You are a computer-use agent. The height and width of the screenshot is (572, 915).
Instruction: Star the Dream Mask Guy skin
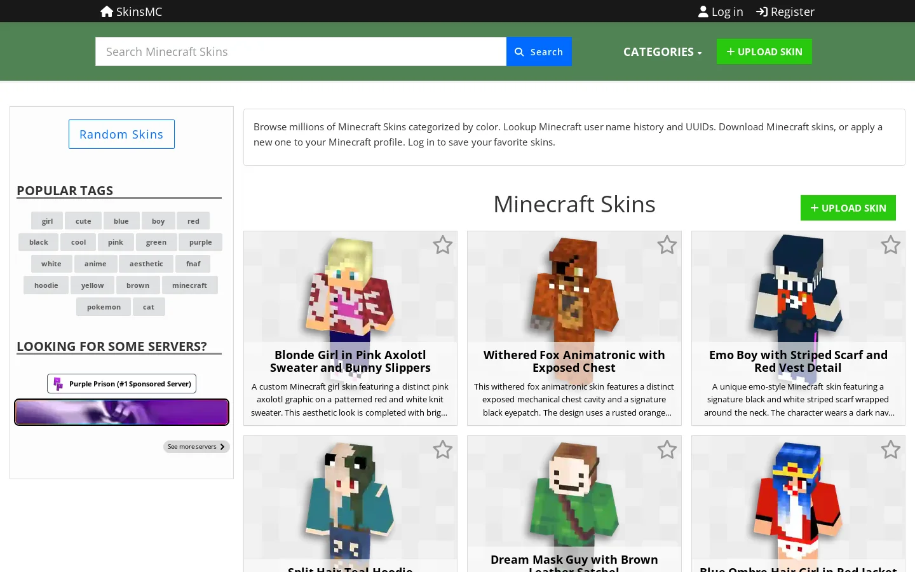(x=667, y=449)
